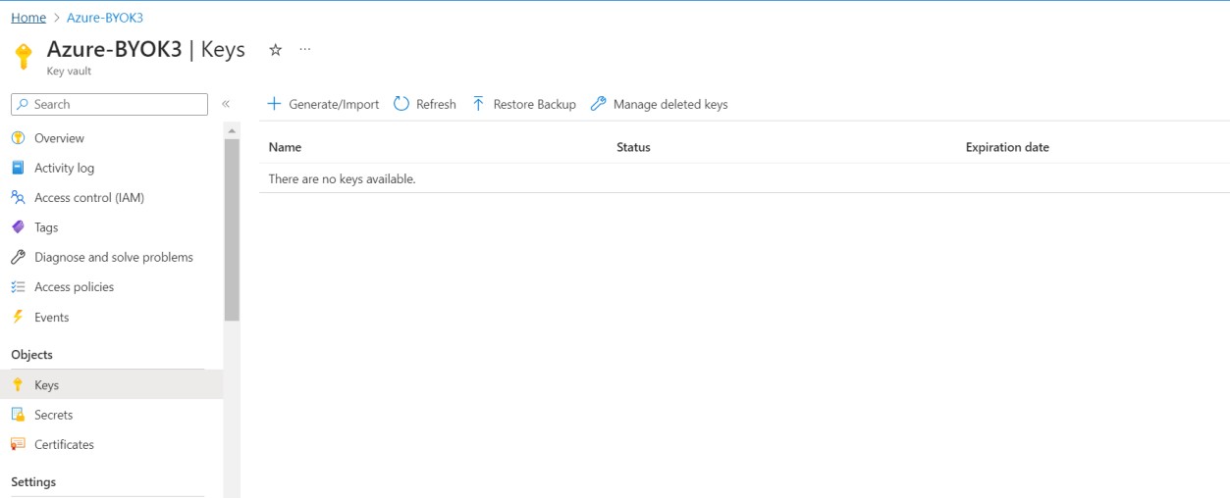The width and height of the screenshot is (1230, 498).
Task: Click the Home breadcrumb link
Action: coord(28,18)
